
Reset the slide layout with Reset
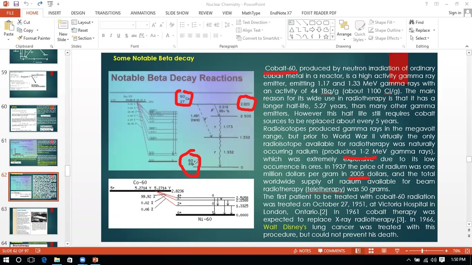pos(80,30)
